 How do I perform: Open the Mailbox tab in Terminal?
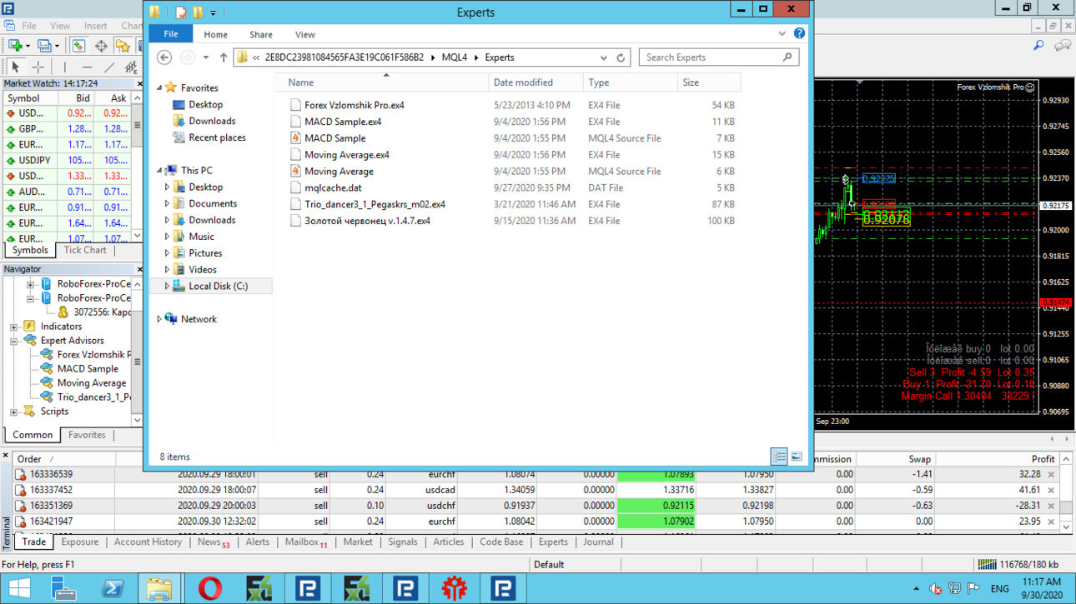(x=306, y=542)
